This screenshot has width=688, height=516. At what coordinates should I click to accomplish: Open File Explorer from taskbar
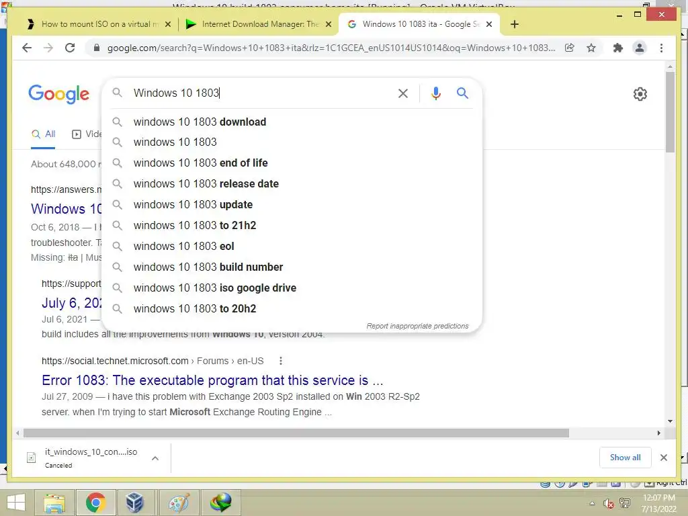pos(54,503)
